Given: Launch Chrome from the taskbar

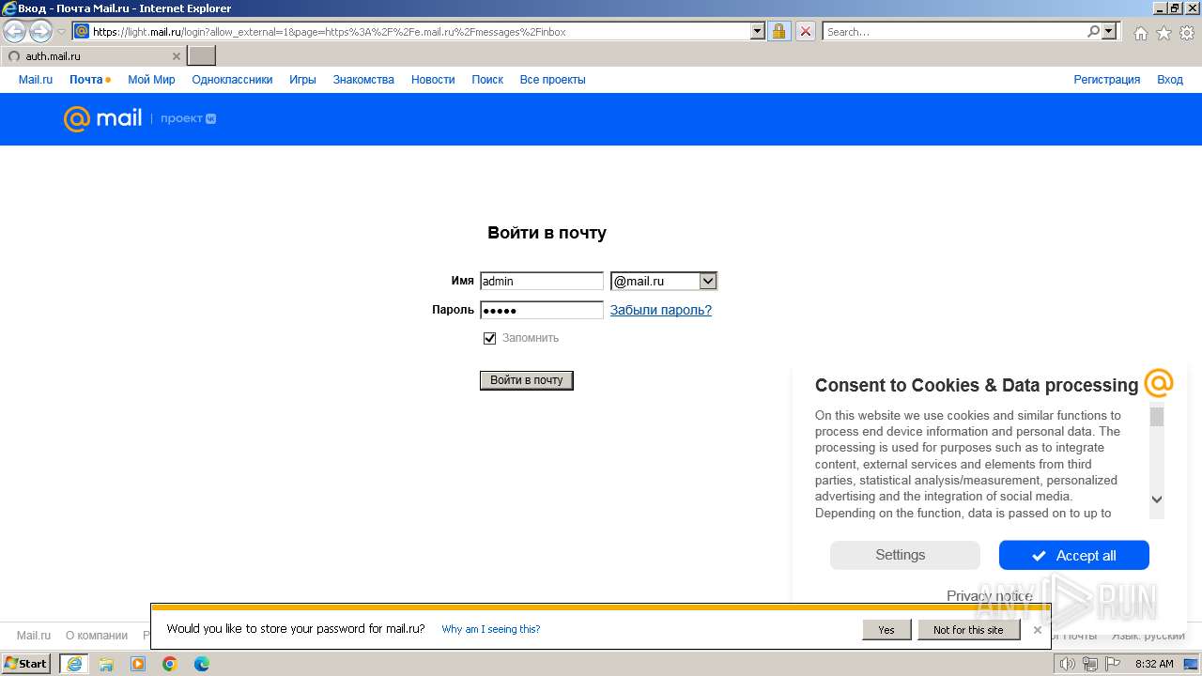Looking at the screenshot, I should (170, 664).
